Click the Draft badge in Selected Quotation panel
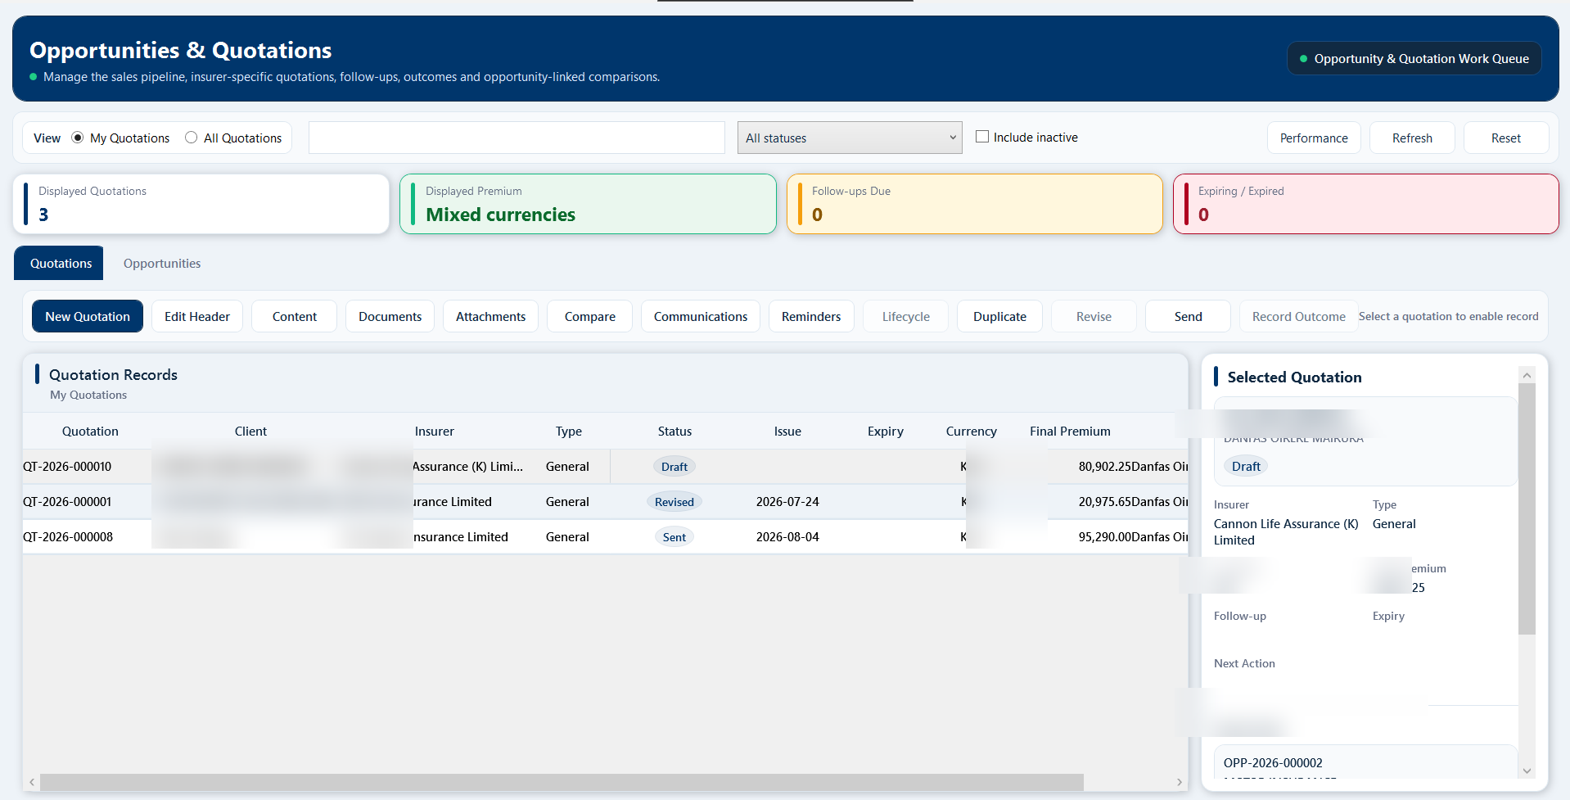 click(1246, 466)
